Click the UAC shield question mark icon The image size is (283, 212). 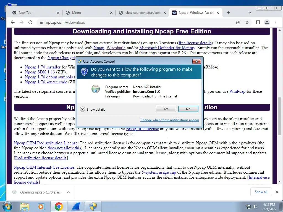[84, 72]
